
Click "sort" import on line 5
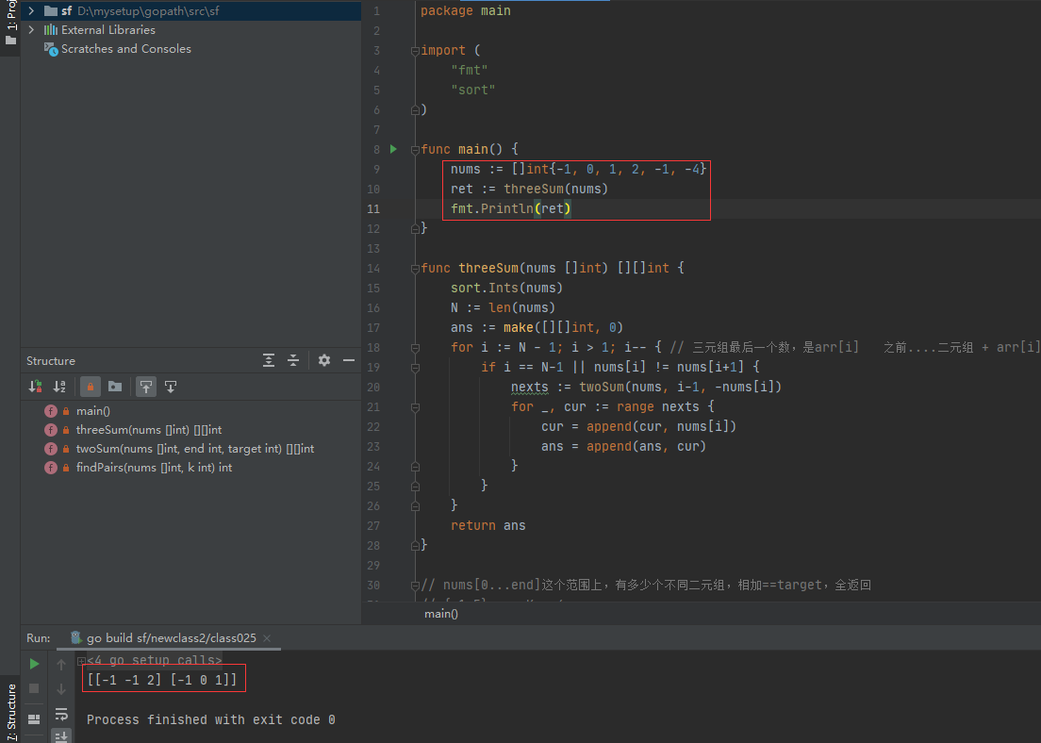click(x=472, y=90)
